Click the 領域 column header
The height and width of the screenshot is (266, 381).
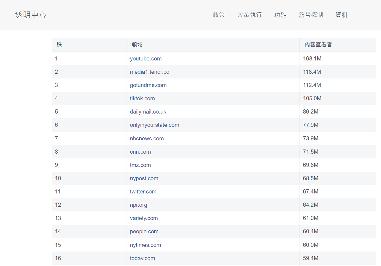[x=213, y=45]
